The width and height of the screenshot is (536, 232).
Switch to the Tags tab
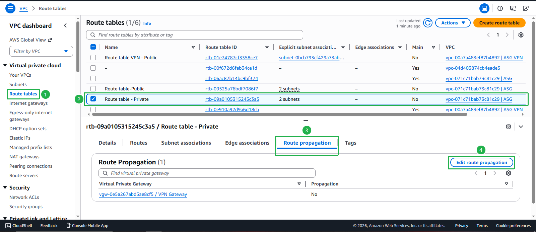(x=350, y=143)
